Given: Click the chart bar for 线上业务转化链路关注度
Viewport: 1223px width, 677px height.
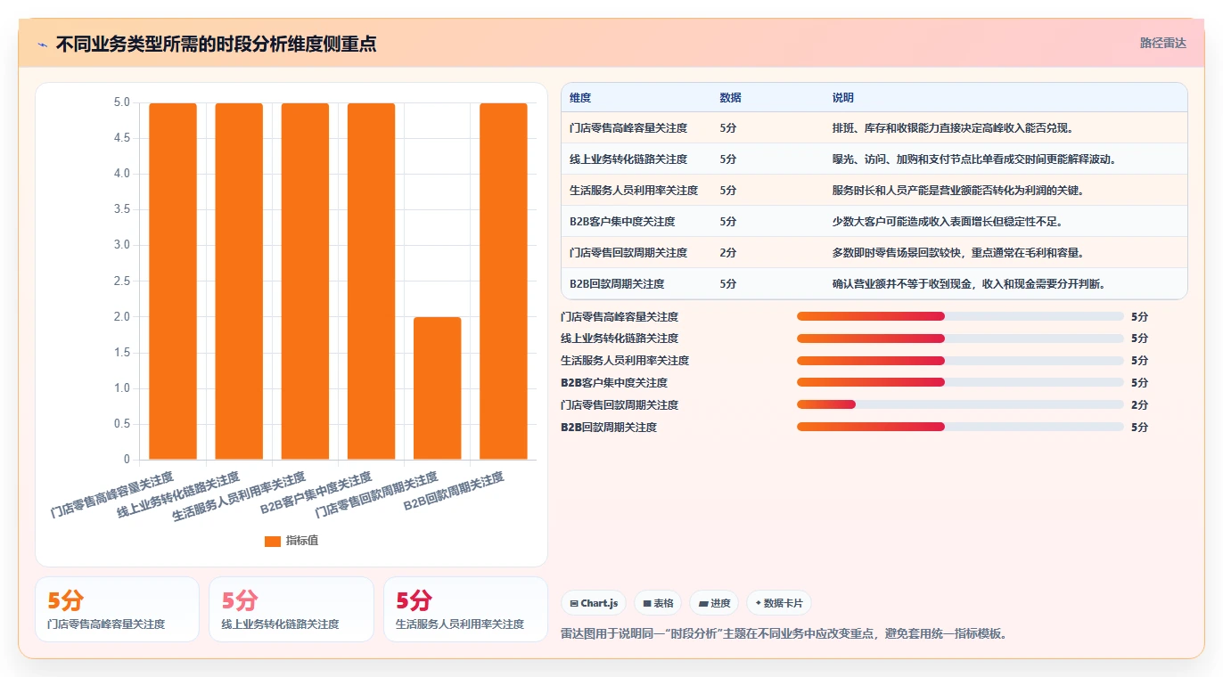Looking at the screenshot, I should pyautogui.click(x=239, y=281).
